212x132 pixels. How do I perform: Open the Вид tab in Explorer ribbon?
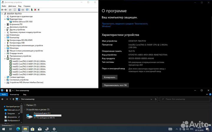tap(25, 94)
